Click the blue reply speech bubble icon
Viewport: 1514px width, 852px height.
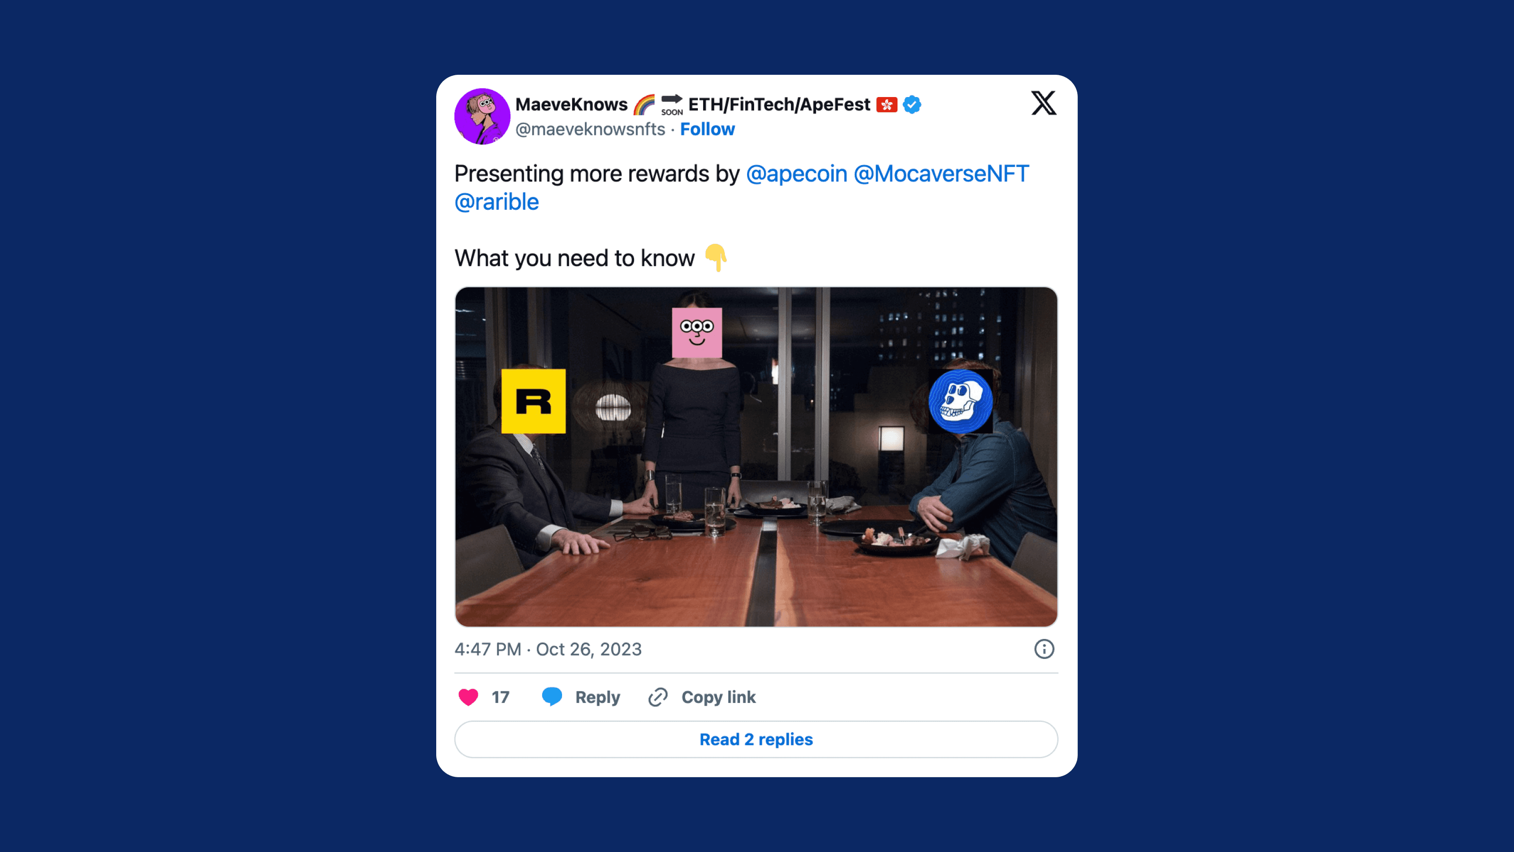(552, 697)
